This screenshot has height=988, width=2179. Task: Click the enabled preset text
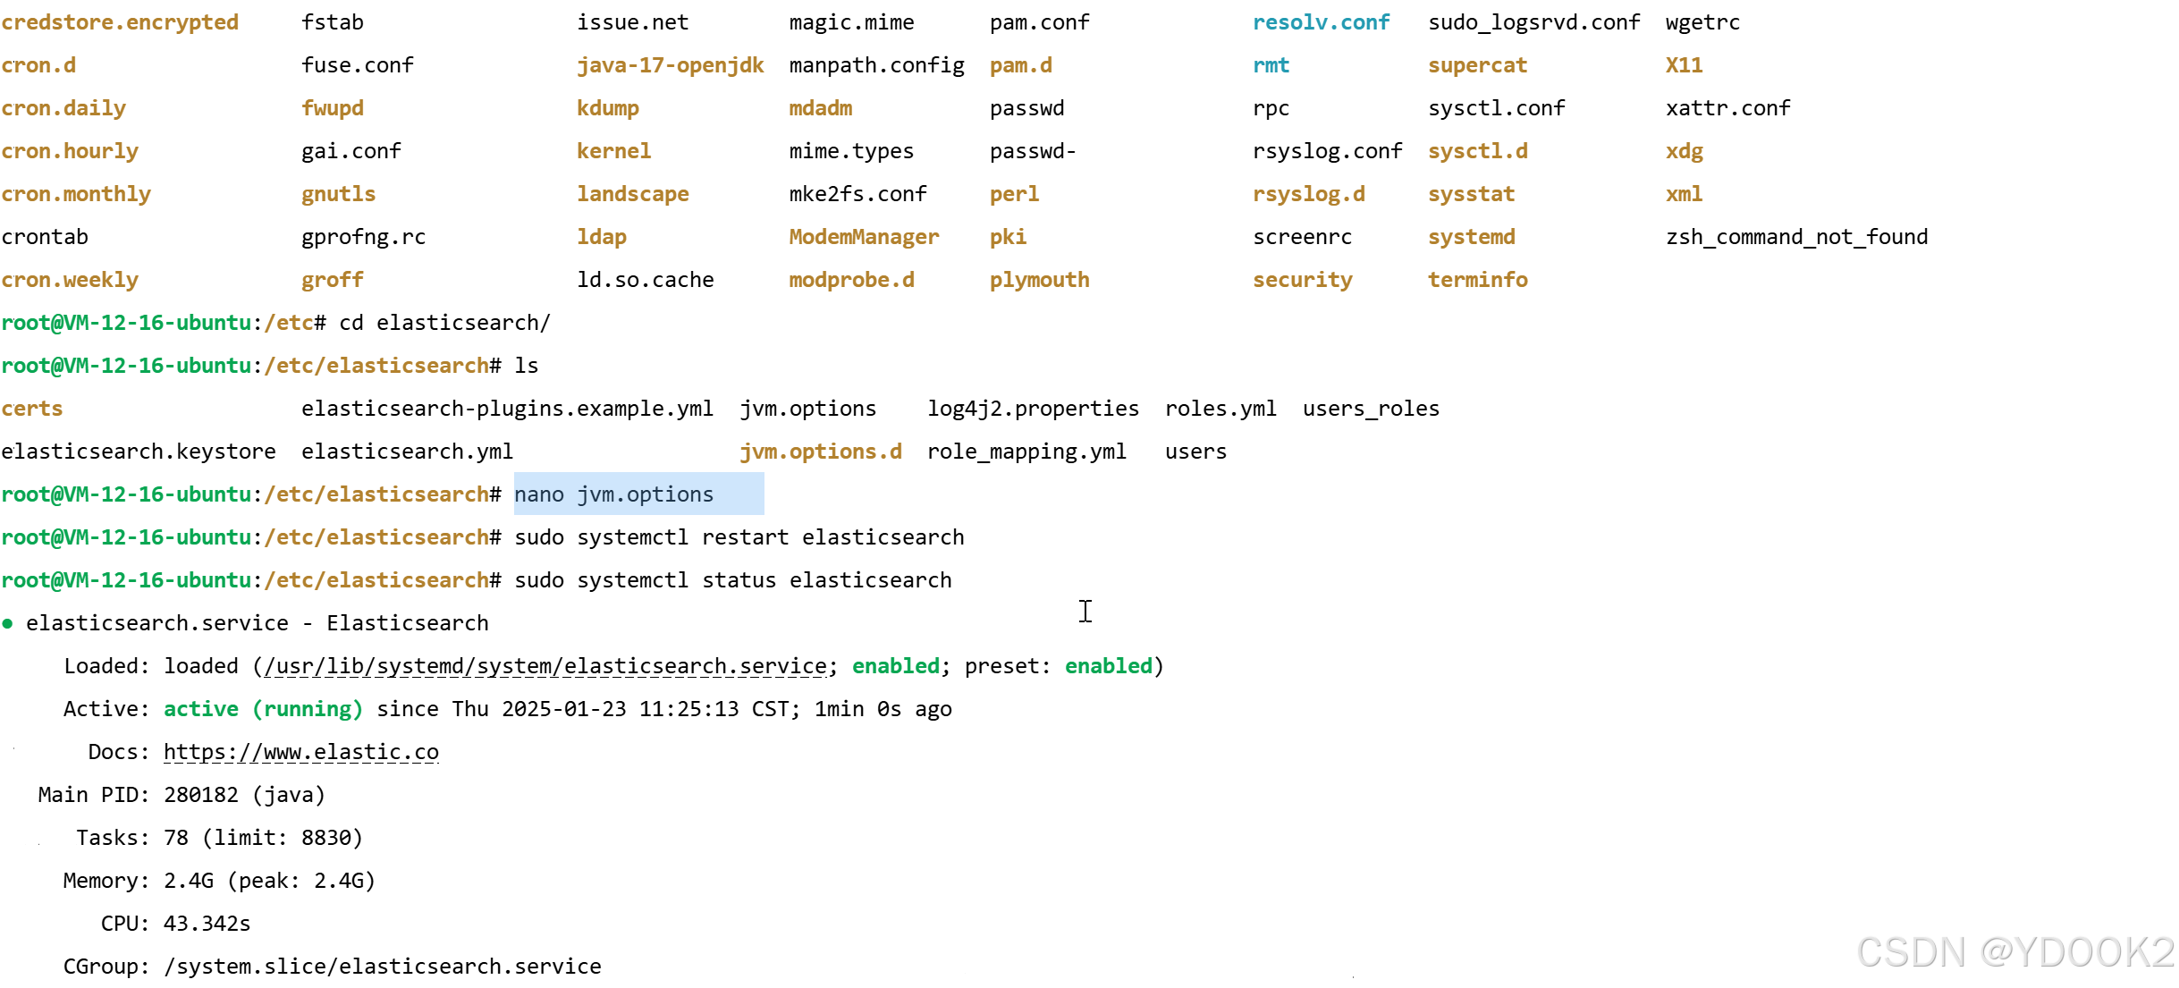1108,665
